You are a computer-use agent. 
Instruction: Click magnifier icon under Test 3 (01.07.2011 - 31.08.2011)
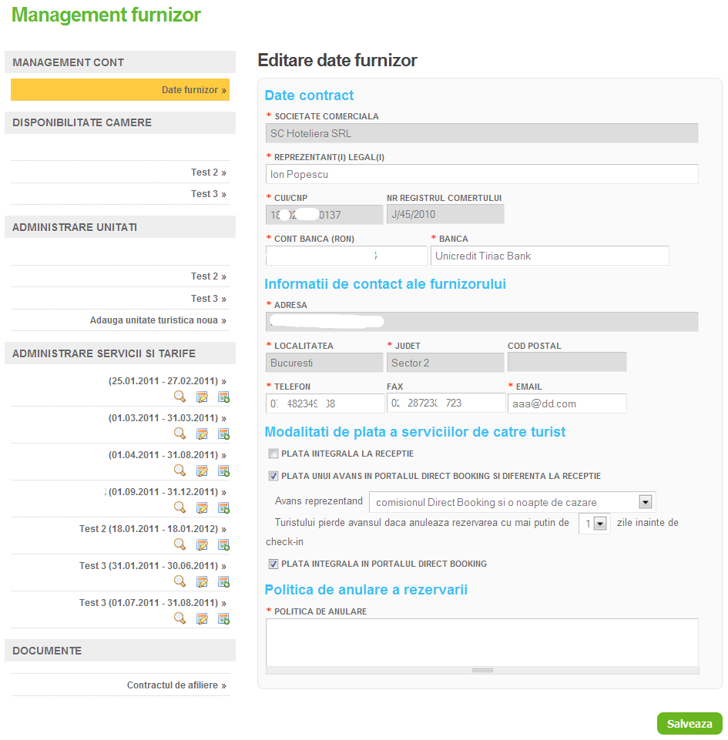point(179,618)
